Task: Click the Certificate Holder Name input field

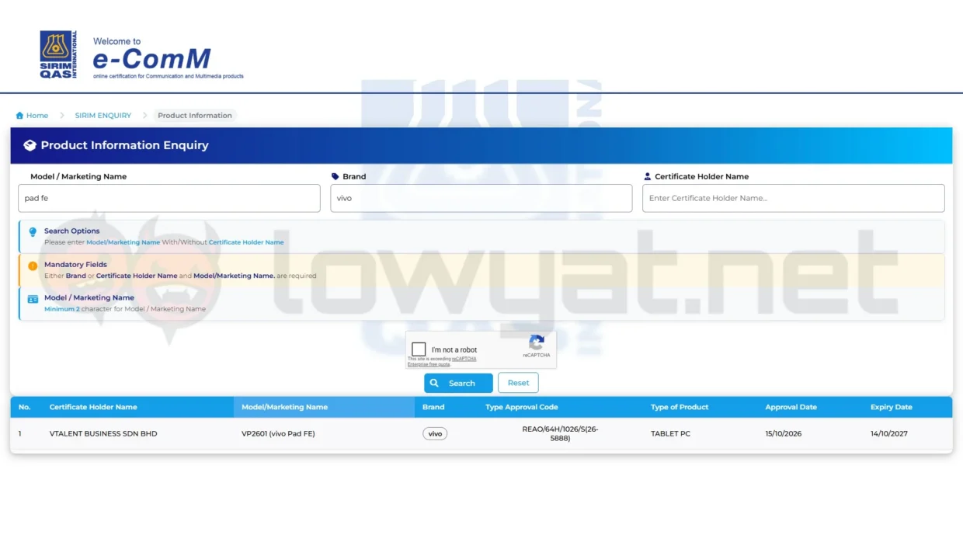Action: (x=794, y=198)
